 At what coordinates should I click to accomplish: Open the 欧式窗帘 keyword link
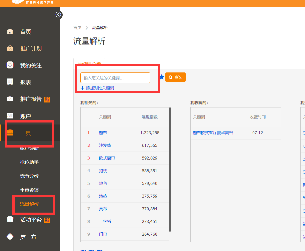107,158
